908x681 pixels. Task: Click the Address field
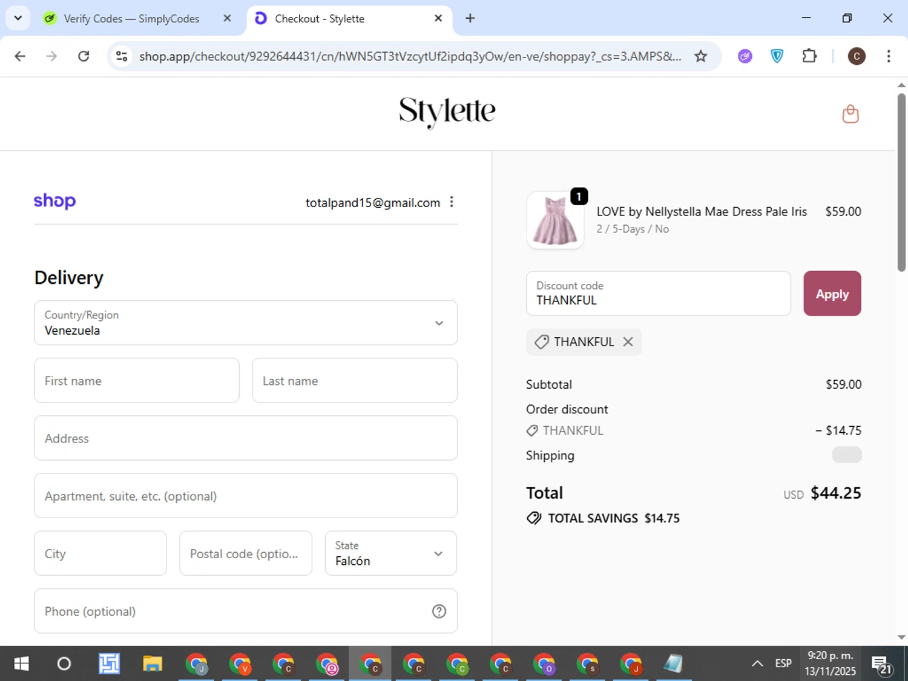coord(246,438)
